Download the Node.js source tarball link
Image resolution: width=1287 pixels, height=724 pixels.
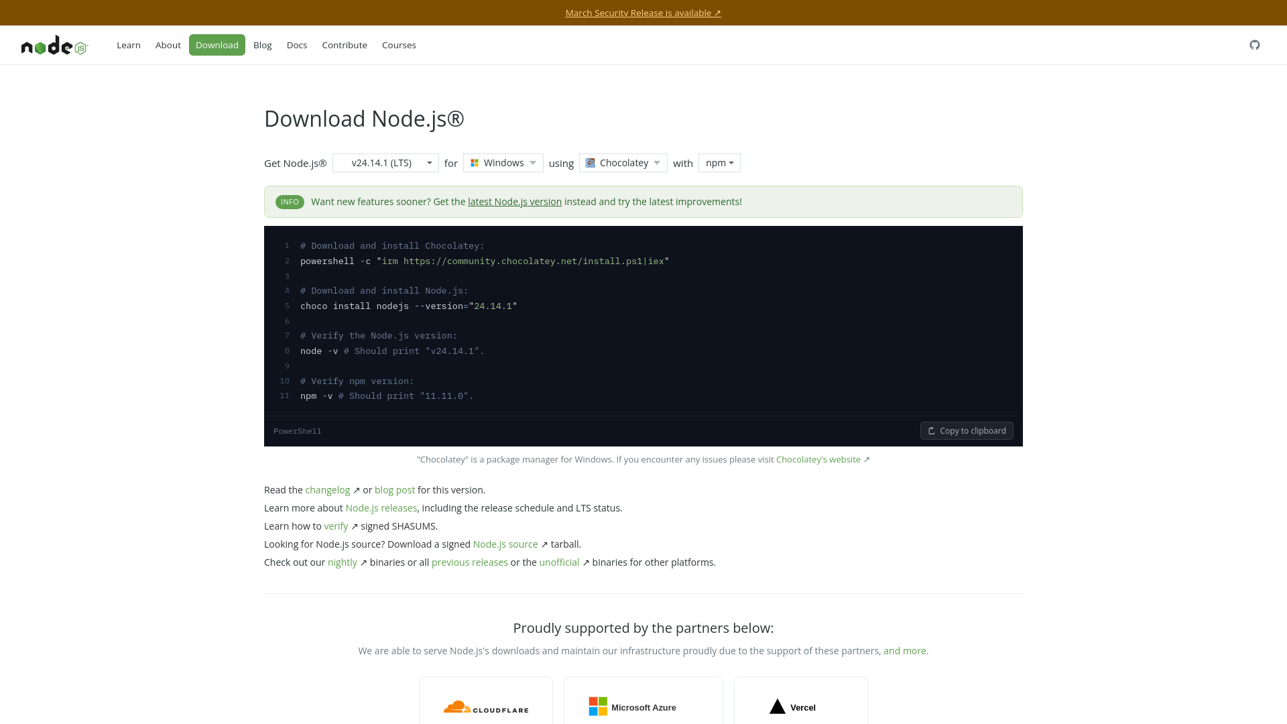click(x=505, y=544)
